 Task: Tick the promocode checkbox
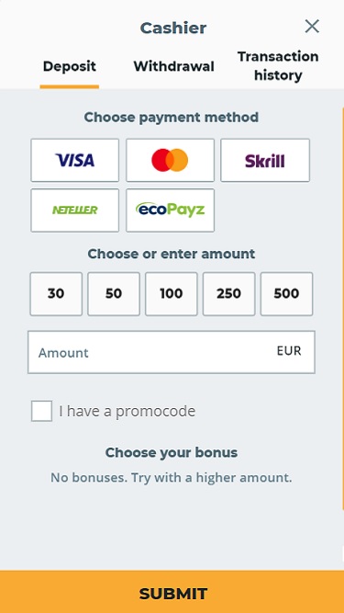click(x=41, y=411)
